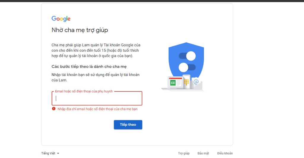Open the Tiếng Việt language dropdown
Screen dimensions: 304x158
50,153
